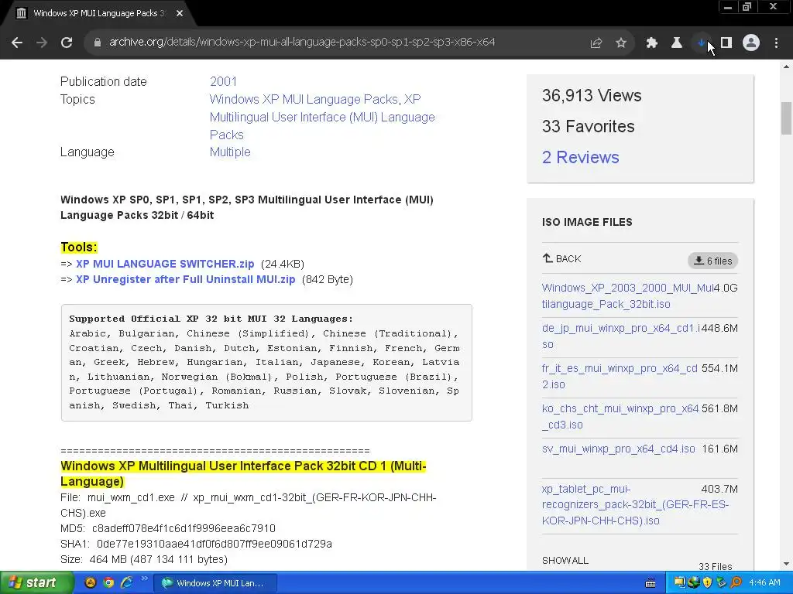Download sv_mui_winxp_pro_x64_cd4.iso
793x594 pixels.
(618, 449)
